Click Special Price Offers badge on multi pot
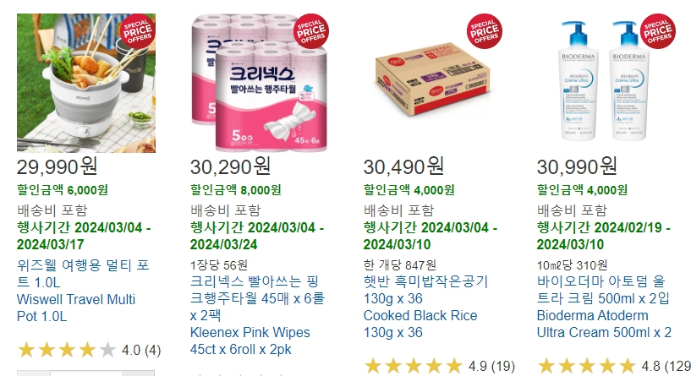Viewport: 691px width, 376px height. click(138, 31)
